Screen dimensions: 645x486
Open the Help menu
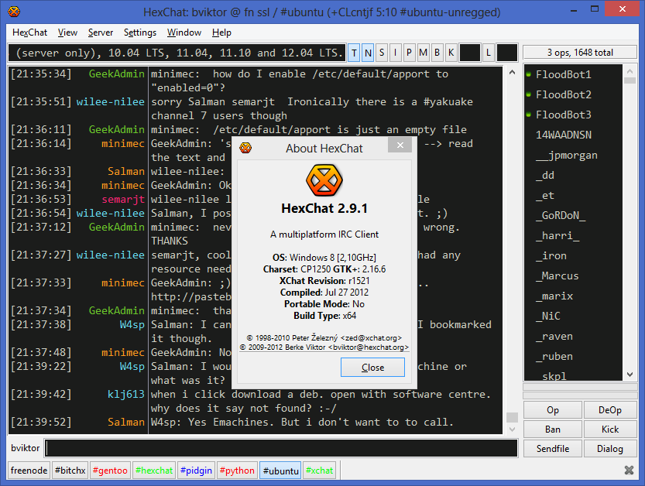[221, 33]
